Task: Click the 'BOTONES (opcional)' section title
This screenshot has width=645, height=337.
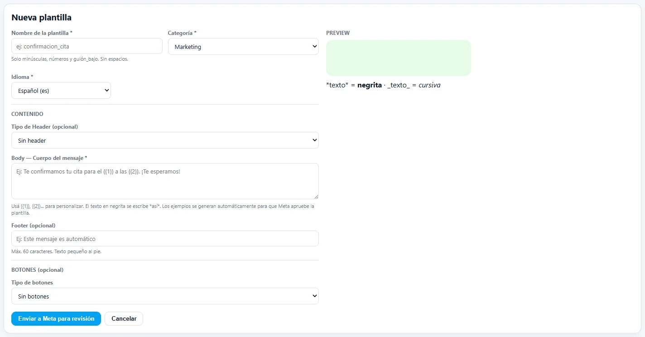Action: (38, 270)
